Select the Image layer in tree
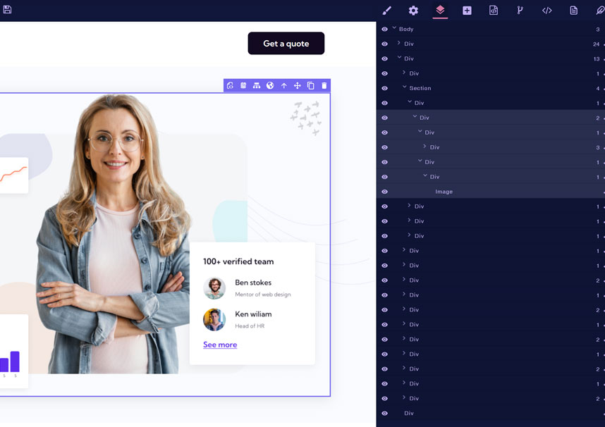 (444, 192)
